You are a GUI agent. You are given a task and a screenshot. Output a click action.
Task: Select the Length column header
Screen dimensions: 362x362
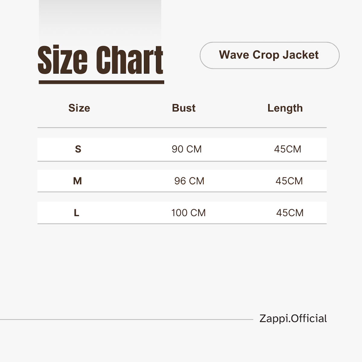(285, 108)
